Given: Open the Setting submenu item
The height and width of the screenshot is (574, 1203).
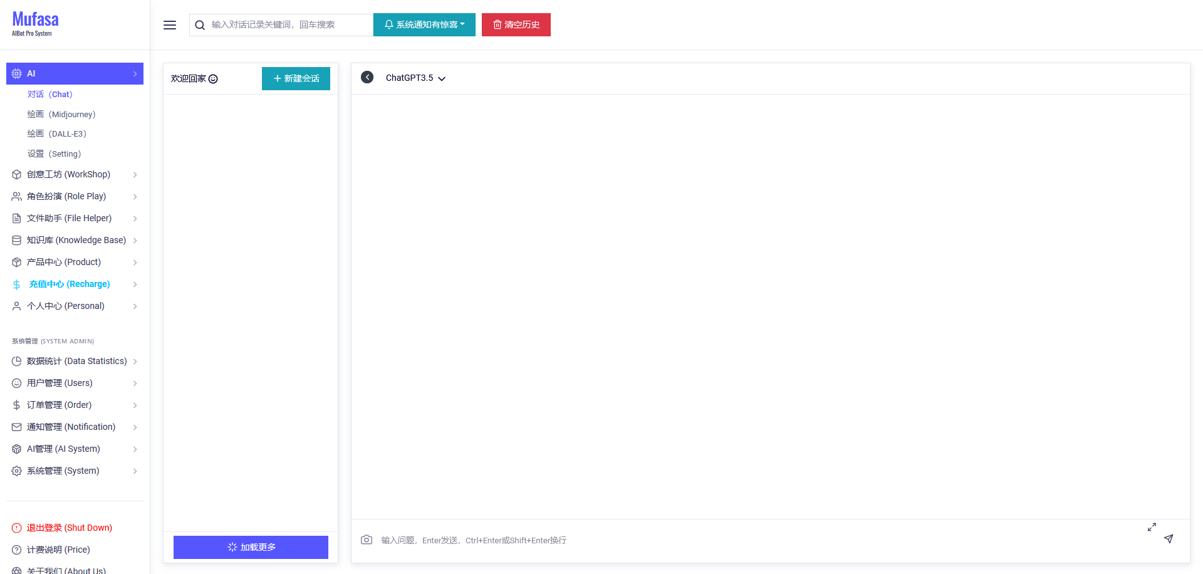Looking at the screenshot, I should pos(55,154).
